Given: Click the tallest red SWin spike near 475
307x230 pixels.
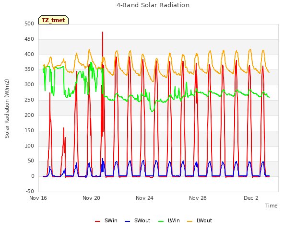Looking at the screenshot, I should (103, 33).
